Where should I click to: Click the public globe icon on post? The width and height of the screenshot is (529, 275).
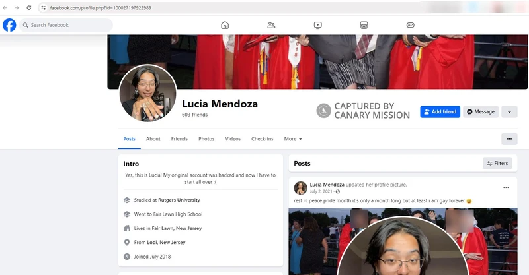[x=338, y=191]
